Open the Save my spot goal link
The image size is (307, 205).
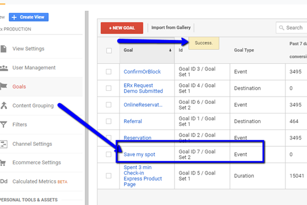tap(139, 154)
